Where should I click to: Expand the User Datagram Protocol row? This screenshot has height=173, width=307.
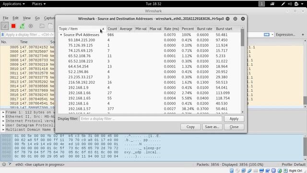pyautogui.click(x=3, y=125)
